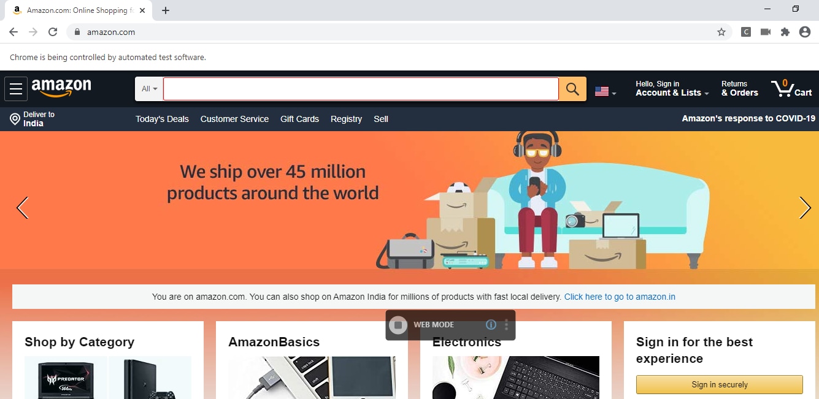Reload the page in Chrome
Image resolution: width=819 pixels, height=399 pixels.
pyautogui.click(x=53, y=32)
